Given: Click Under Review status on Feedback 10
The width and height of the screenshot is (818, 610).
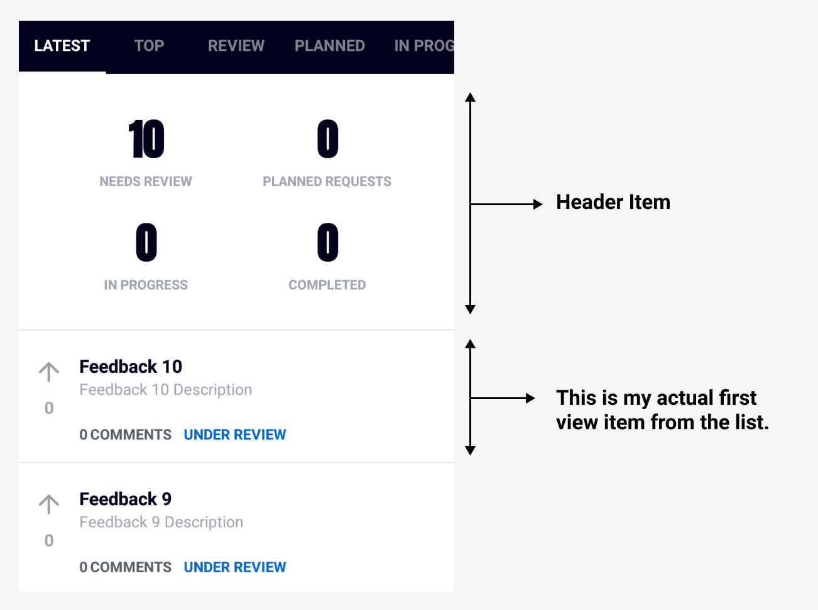Looking at the screenshot, I should click(x=235, y=435).
